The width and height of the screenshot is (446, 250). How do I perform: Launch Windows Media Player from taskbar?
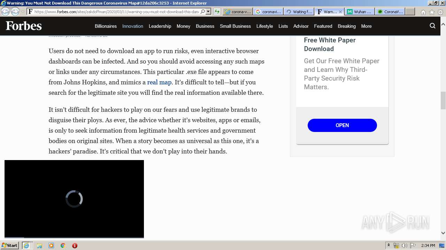(51, 245)
